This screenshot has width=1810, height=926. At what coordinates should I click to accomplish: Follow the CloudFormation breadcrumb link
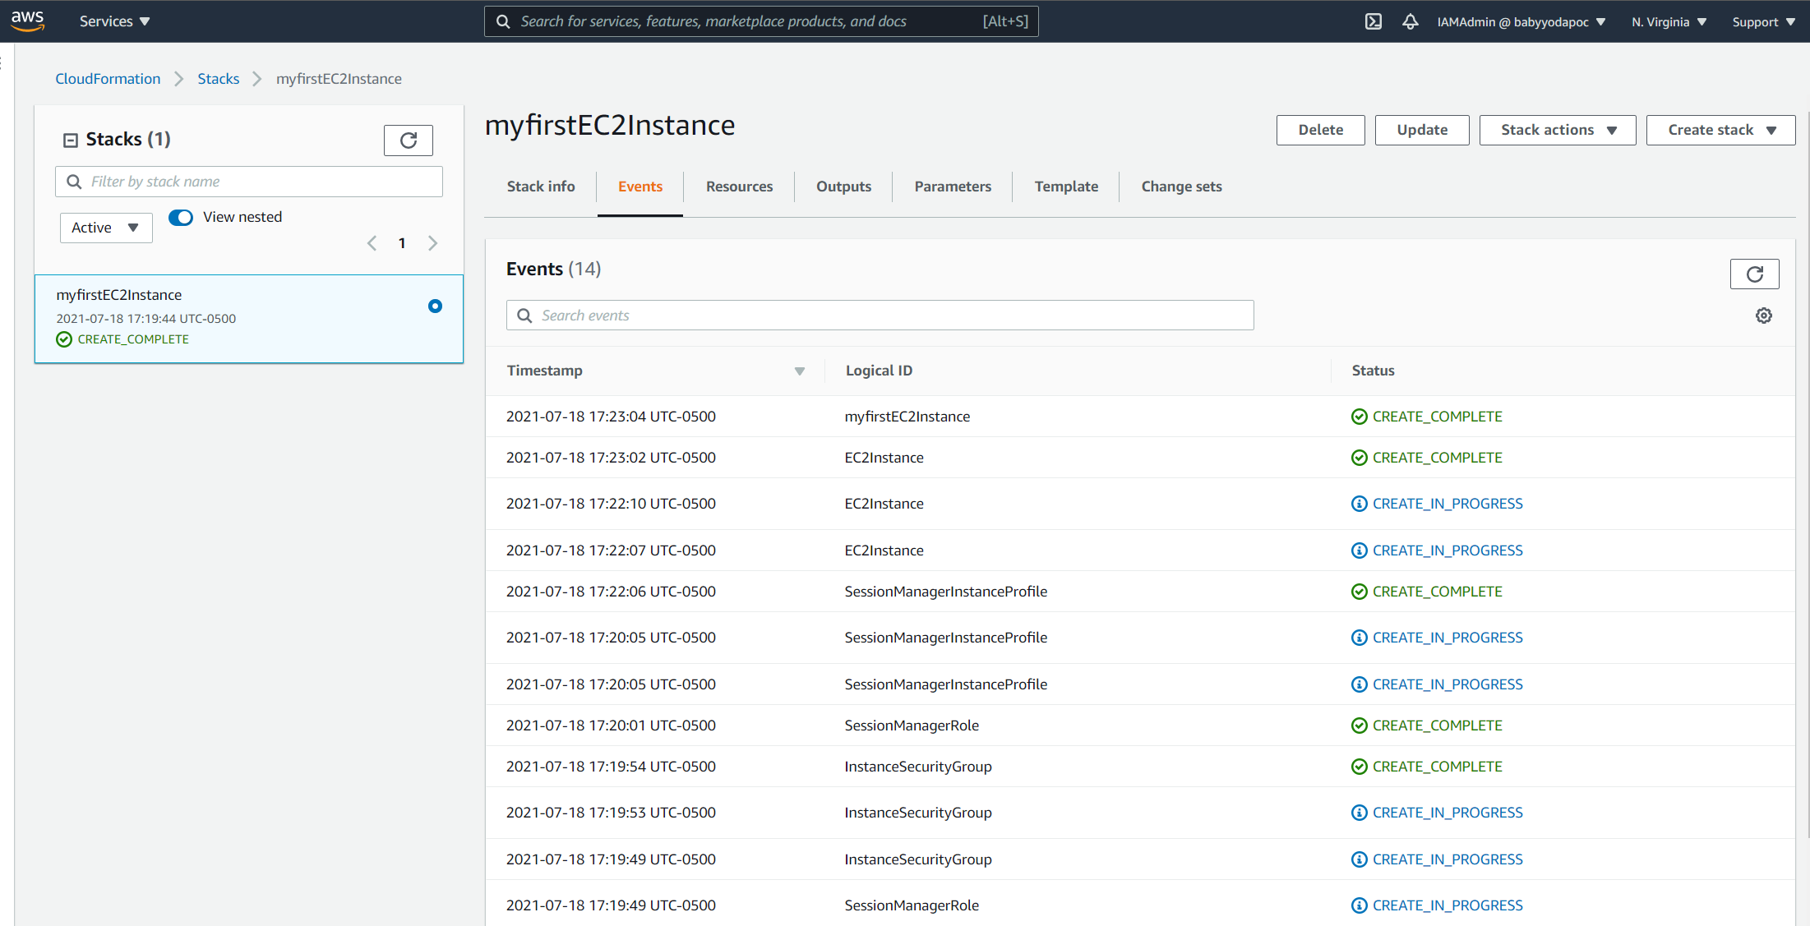click(x=108, y=79)
